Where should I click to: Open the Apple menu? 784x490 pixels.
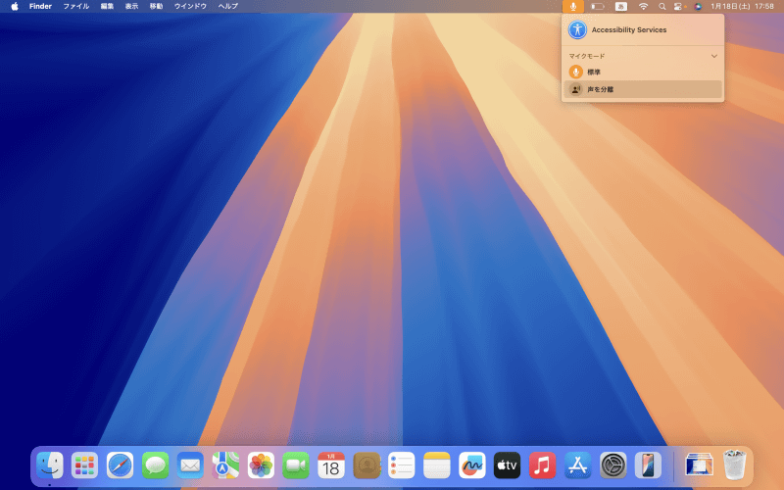15,7
